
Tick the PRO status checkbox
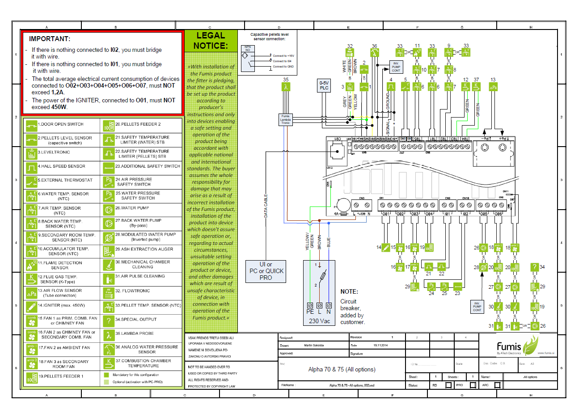coord(473,385)
